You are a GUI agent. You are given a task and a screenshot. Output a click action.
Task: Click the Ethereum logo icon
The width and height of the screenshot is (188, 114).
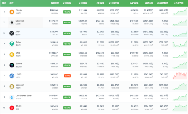(x=12, y=22)
